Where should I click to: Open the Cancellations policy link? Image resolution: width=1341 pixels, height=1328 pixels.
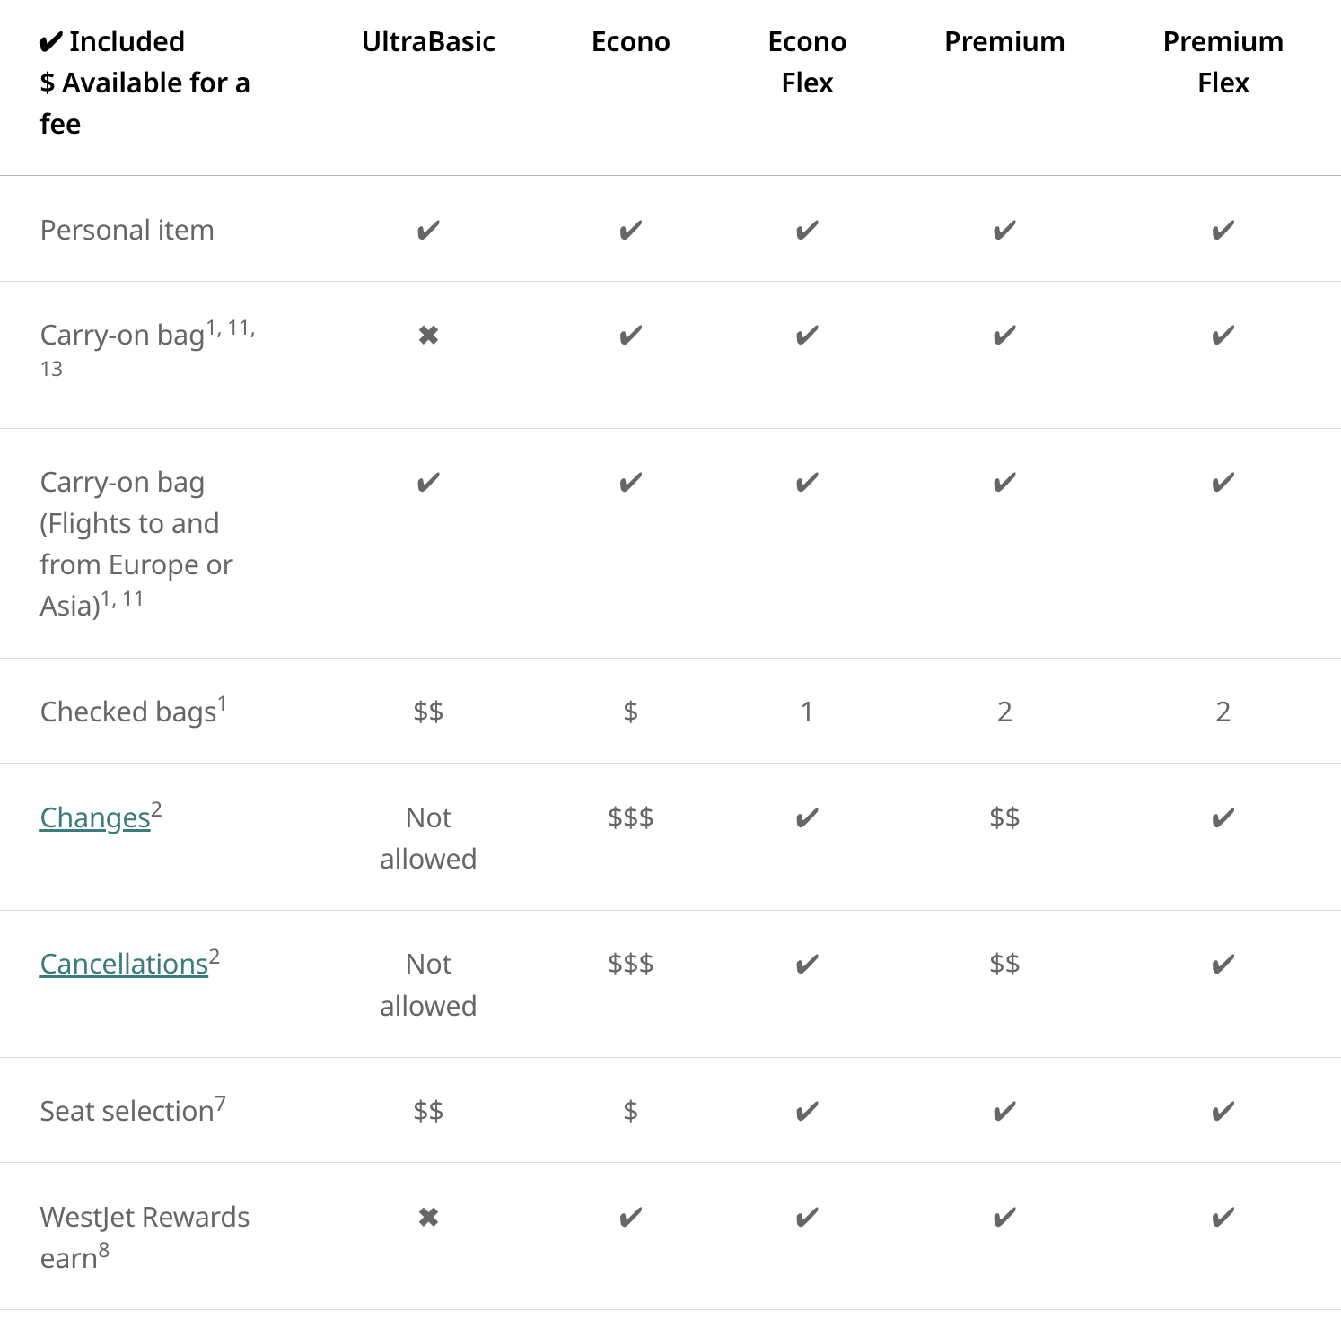(x=124, y=964)
